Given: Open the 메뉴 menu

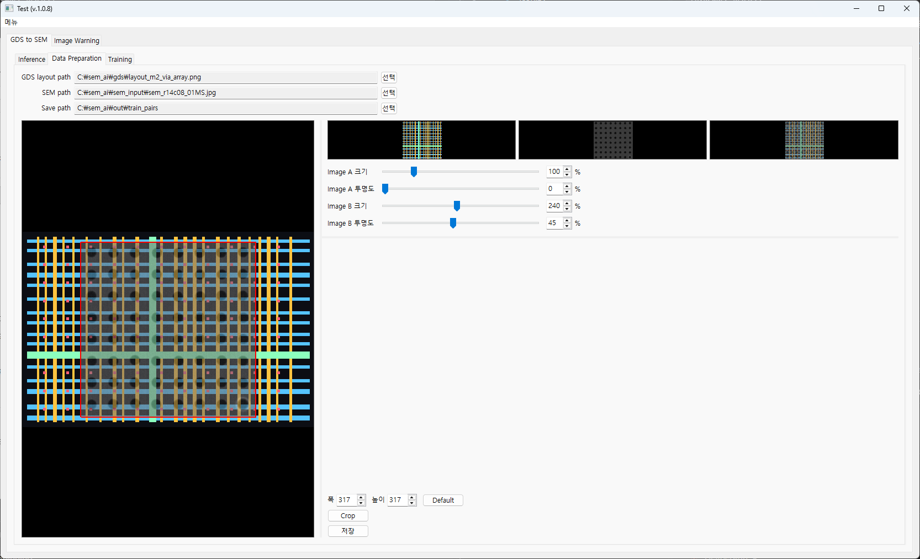Looking at the screenshot, I should tap(11, 22).
